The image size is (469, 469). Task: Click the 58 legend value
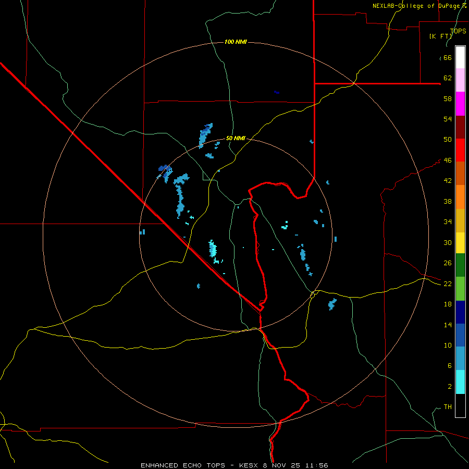click(x=448, y=98)
